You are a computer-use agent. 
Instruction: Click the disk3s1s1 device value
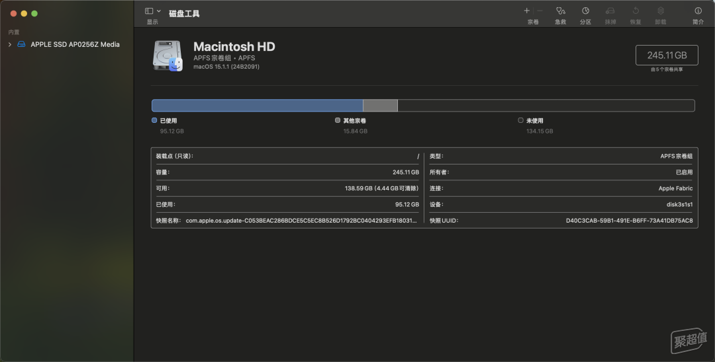[x=679, y=205]
